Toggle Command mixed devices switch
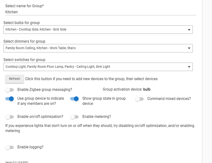Viewport: 212px width, 163px height. click(139, 99)
